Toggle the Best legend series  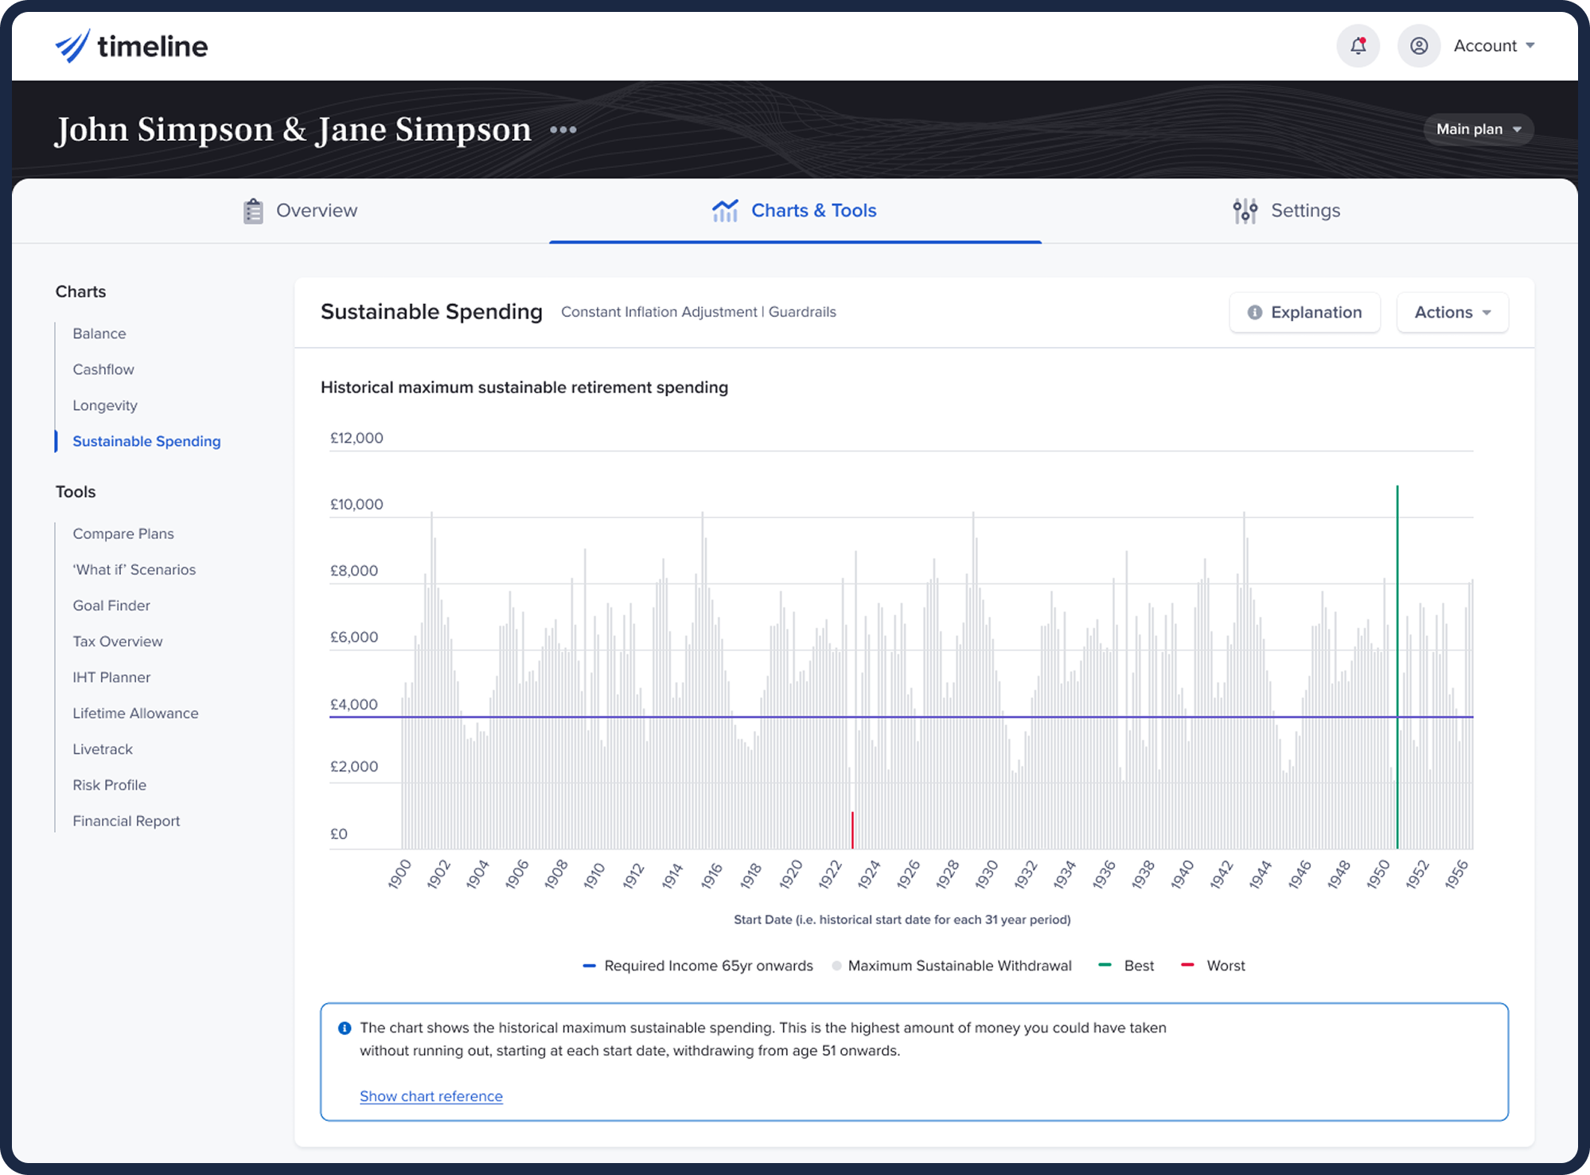point(1127,966)
